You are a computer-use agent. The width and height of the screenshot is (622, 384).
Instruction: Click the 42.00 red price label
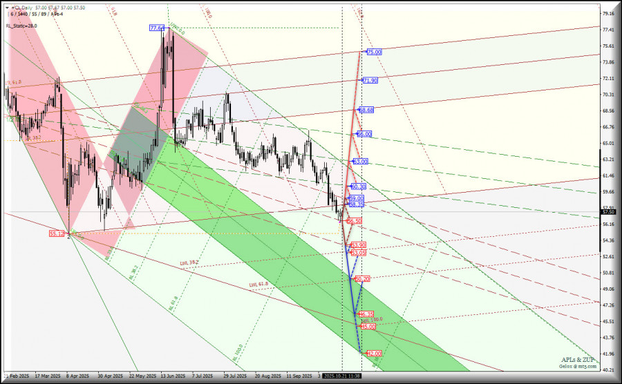coord(374,354)
